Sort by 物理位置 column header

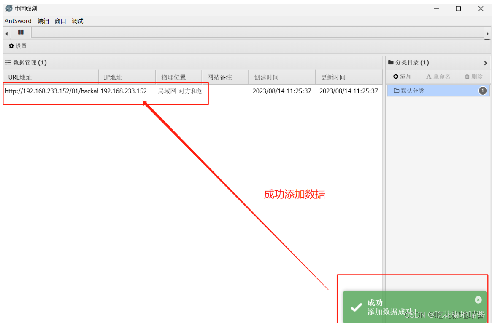click(178, 77)
